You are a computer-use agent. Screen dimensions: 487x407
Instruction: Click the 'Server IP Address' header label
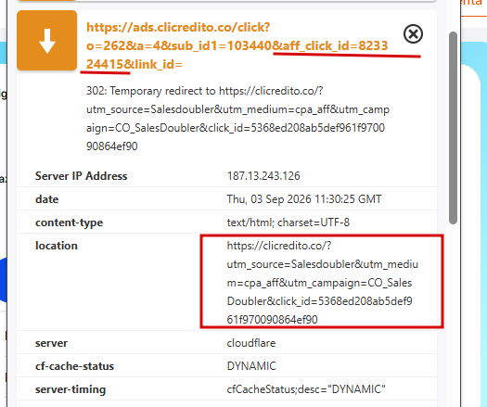click(x=81, y=176)
